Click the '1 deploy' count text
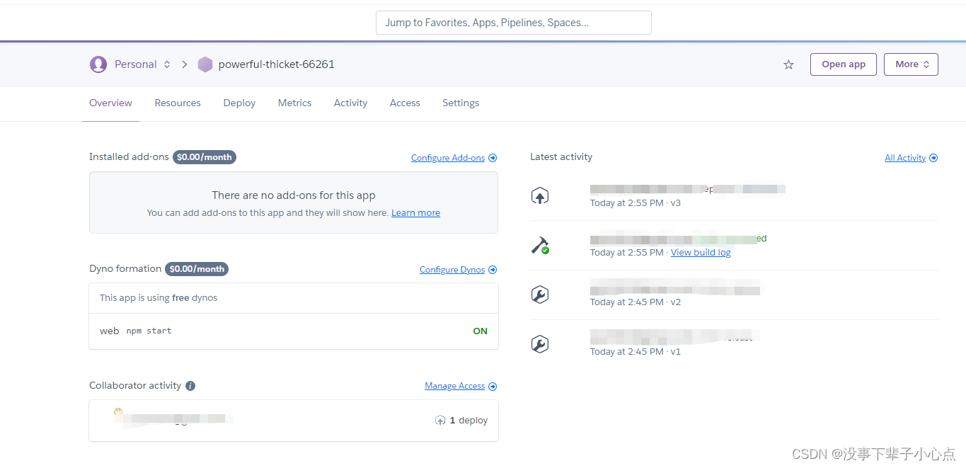Screen dimensions: 966x468 coord(469,421)
